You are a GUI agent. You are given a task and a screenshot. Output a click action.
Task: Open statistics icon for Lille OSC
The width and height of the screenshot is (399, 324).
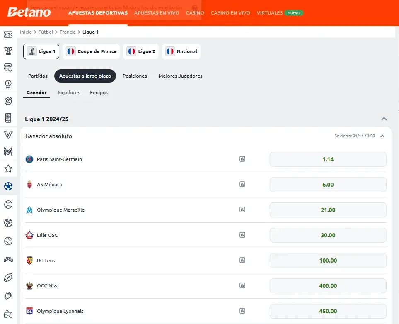pyautogui.click(x=242, y=235)
